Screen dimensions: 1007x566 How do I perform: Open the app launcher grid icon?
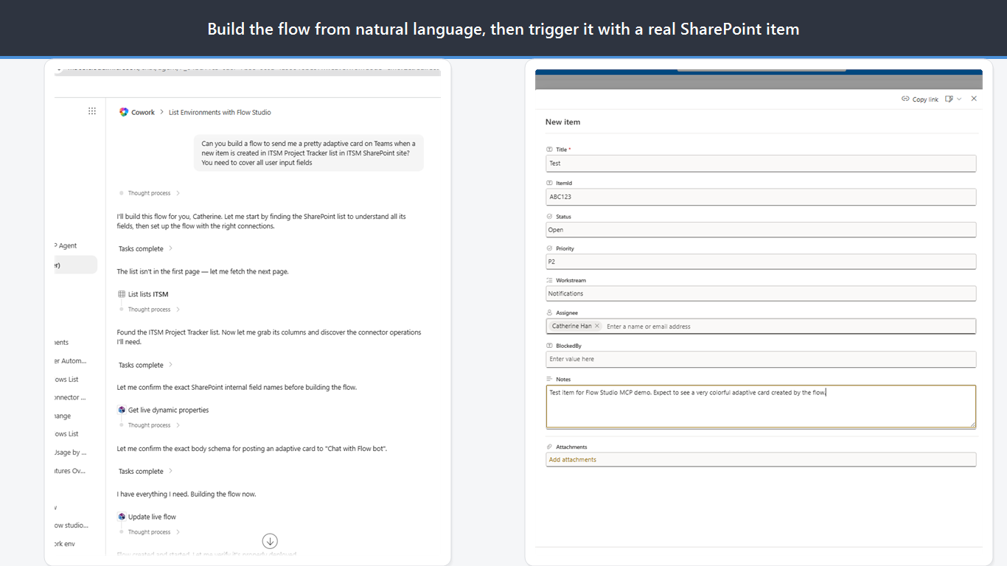[92, 111]
